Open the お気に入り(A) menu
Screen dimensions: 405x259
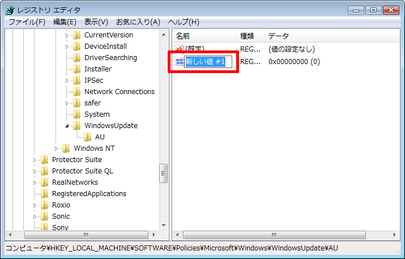(138, 22)
